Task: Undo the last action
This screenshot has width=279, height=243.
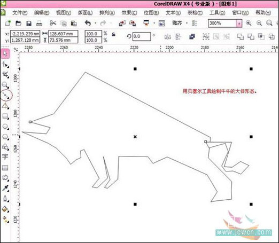Action: [88, 23]
